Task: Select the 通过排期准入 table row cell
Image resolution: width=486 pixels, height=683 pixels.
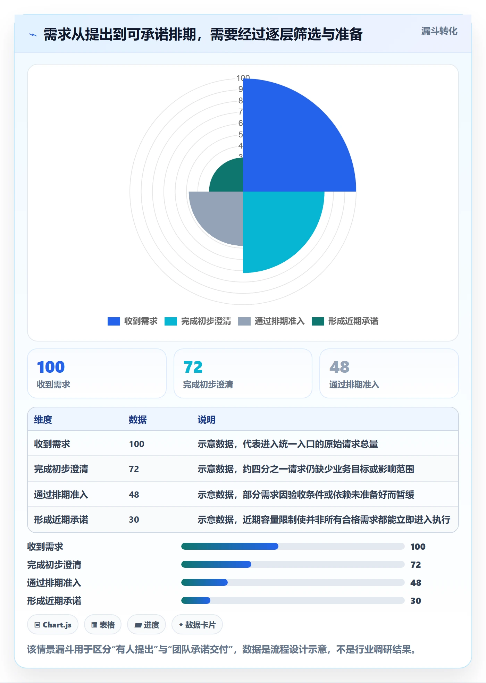Action: click(x=61, y=495)
